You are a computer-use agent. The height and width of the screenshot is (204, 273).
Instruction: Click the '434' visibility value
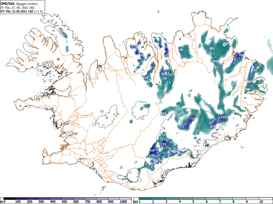pyautogui.click(x=216, y=61)
